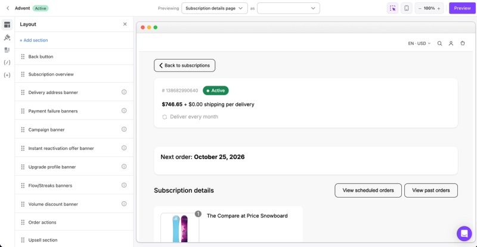Open the shopping bag cart icon
Image resolution: width=477 pixels, height=247 pixels.
click(463, 43)
